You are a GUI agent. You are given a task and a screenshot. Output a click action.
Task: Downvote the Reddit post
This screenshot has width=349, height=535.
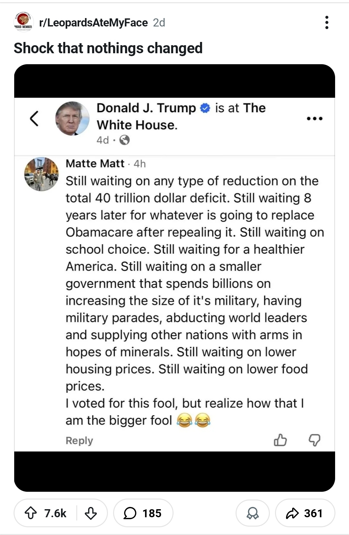[90, 513]
